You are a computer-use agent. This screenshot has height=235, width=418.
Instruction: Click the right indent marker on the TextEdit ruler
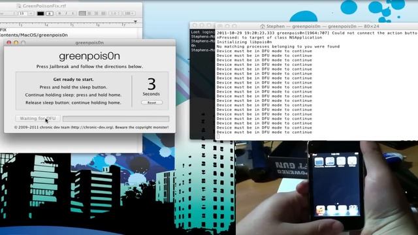135,22
